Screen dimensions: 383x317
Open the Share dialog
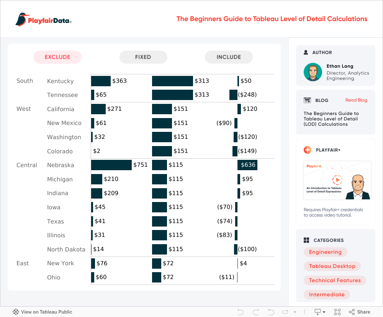pos(360,312)
